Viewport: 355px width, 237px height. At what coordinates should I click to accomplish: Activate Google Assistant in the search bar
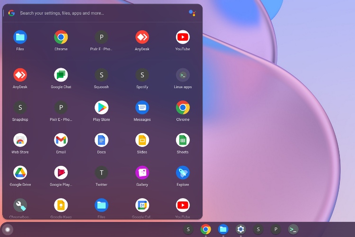click(192, 13)
